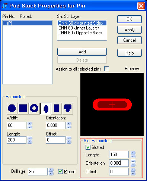Viewport: 147px width, 181px height.
Task: Select the square pad shape icon
Action: click(23, 108)
